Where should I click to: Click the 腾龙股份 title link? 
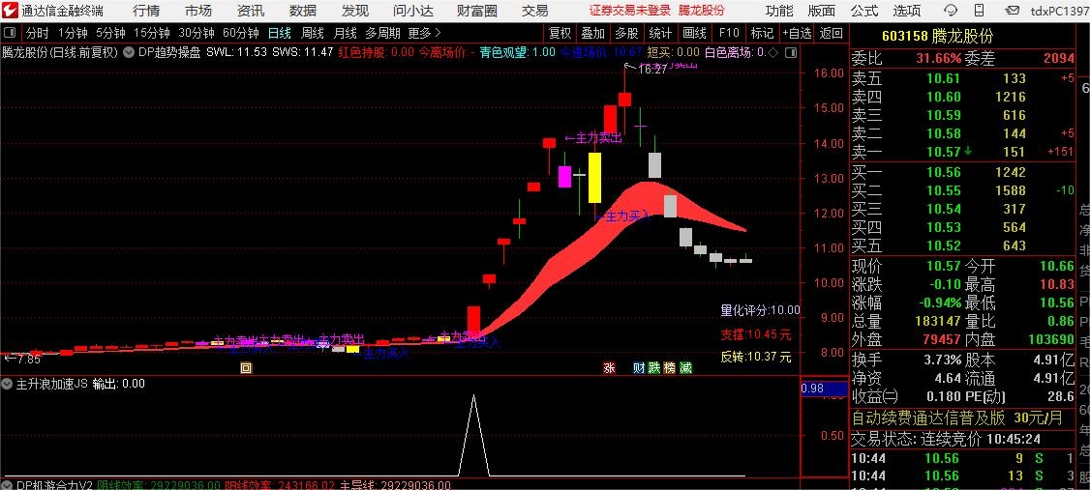702,11
